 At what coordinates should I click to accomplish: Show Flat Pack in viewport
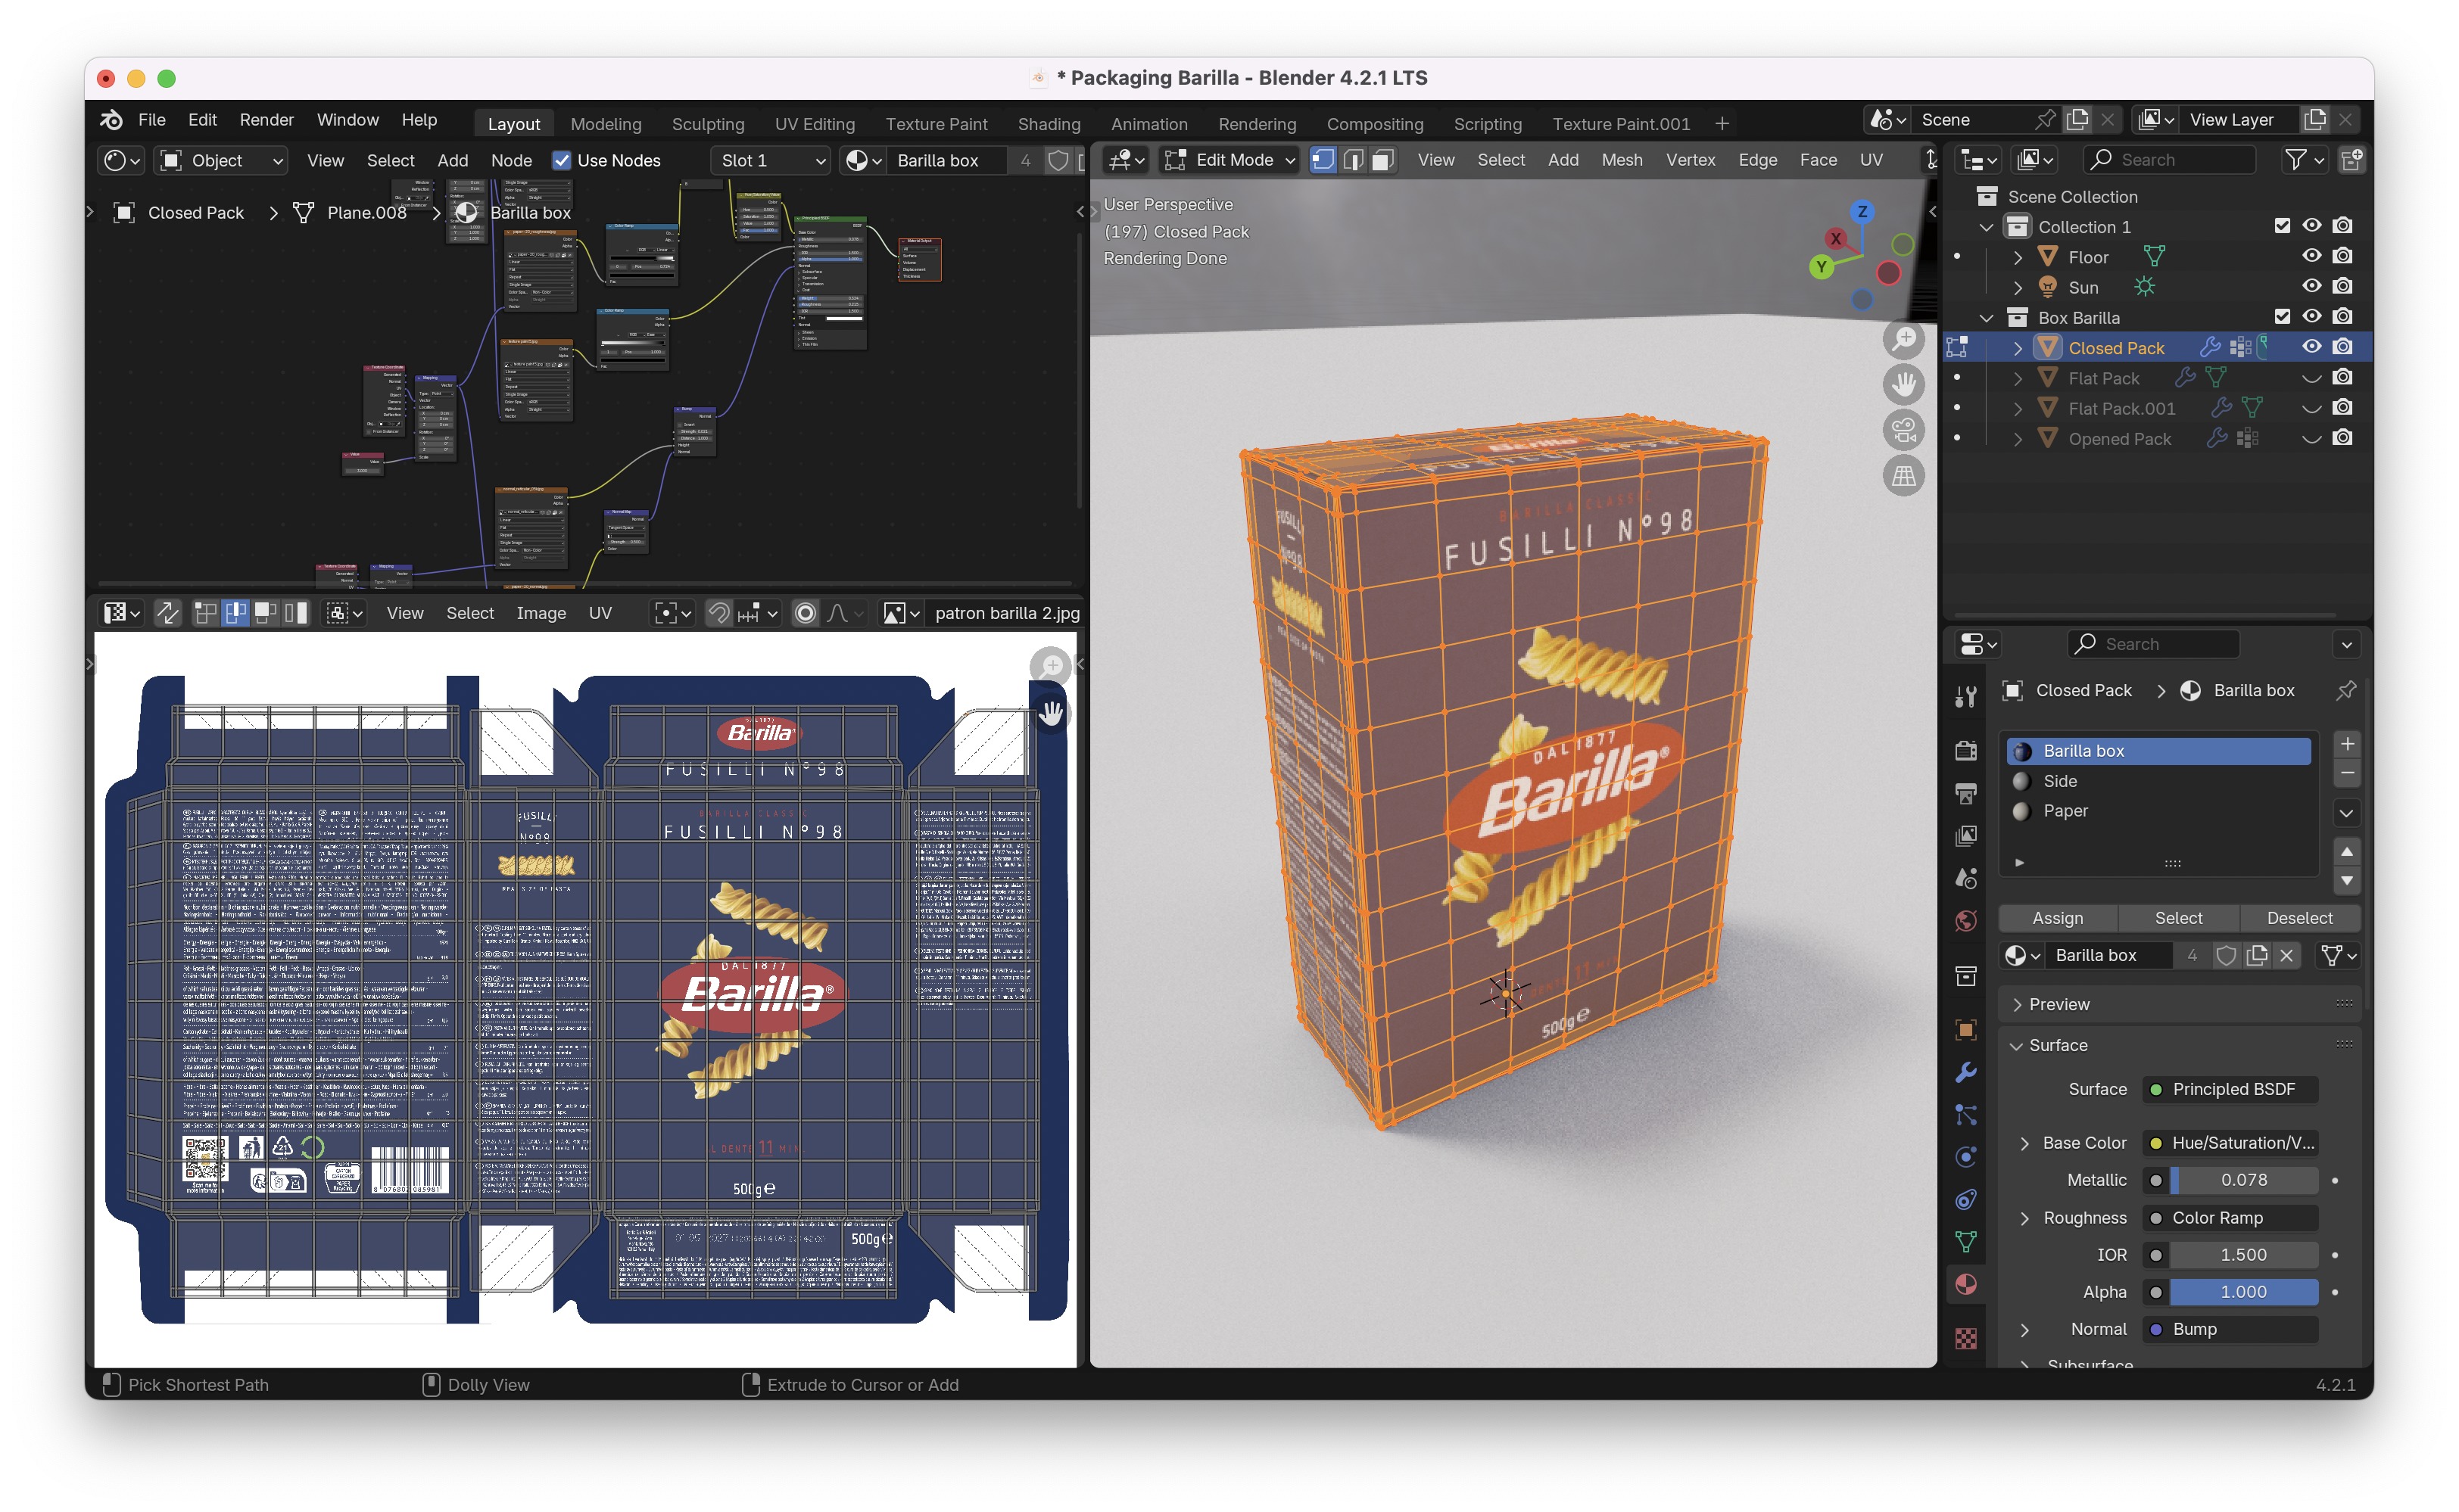click(x=2311, y=378)
